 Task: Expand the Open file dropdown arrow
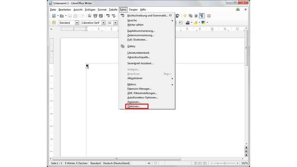[x=65, y=16]
